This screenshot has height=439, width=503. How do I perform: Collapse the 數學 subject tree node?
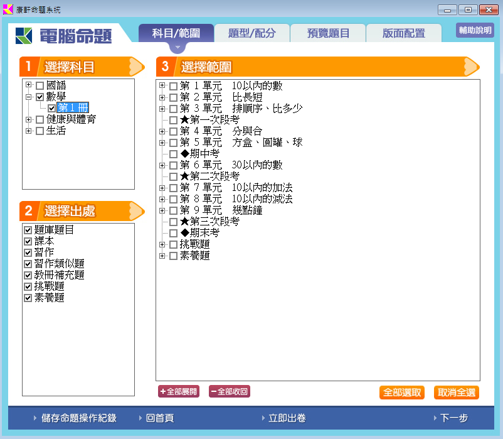(29, 97)
